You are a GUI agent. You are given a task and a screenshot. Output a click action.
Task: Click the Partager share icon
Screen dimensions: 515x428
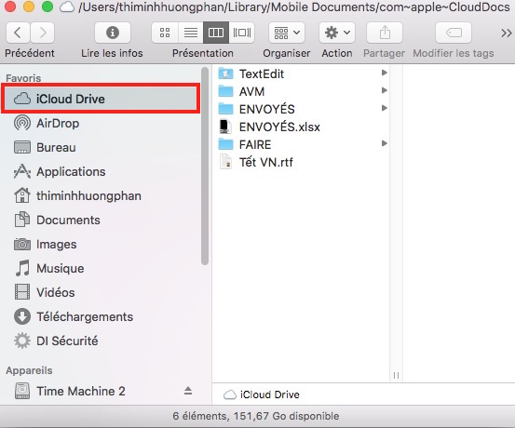[385, 33]
